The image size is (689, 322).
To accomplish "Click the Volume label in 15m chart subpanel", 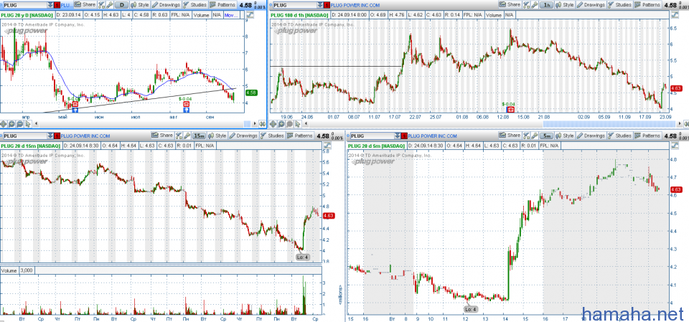I will click(9, 270).
